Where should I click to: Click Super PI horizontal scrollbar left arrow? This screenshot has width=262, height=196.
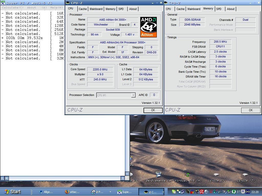pos(2,178)
